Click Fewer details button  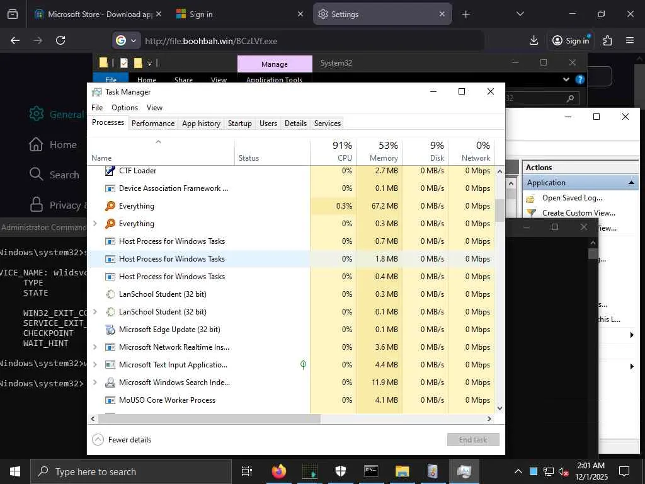coord(122,439)
